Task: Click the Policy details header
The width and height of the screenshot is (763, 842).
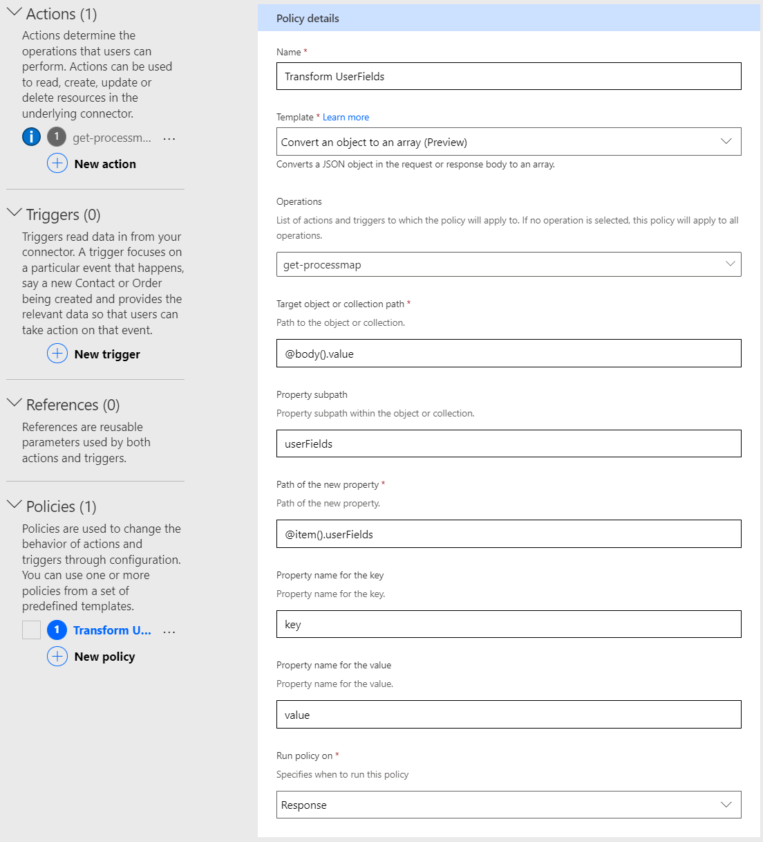Action: pyautogui.click(x=509, y=18)
